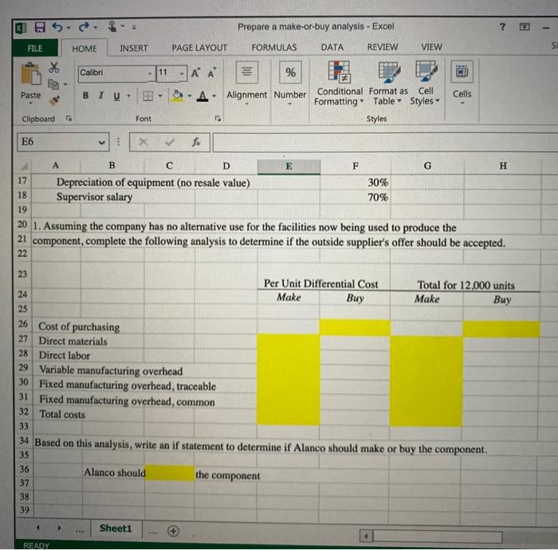Expand the Undo history dropdown arrow

tap(69, 27)
